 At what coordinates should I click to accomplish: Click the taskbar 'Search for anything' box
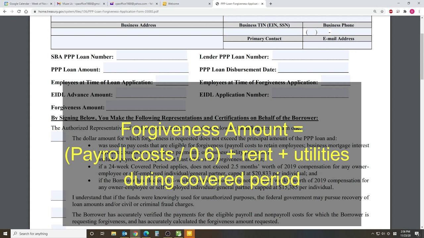click(48, 234)
